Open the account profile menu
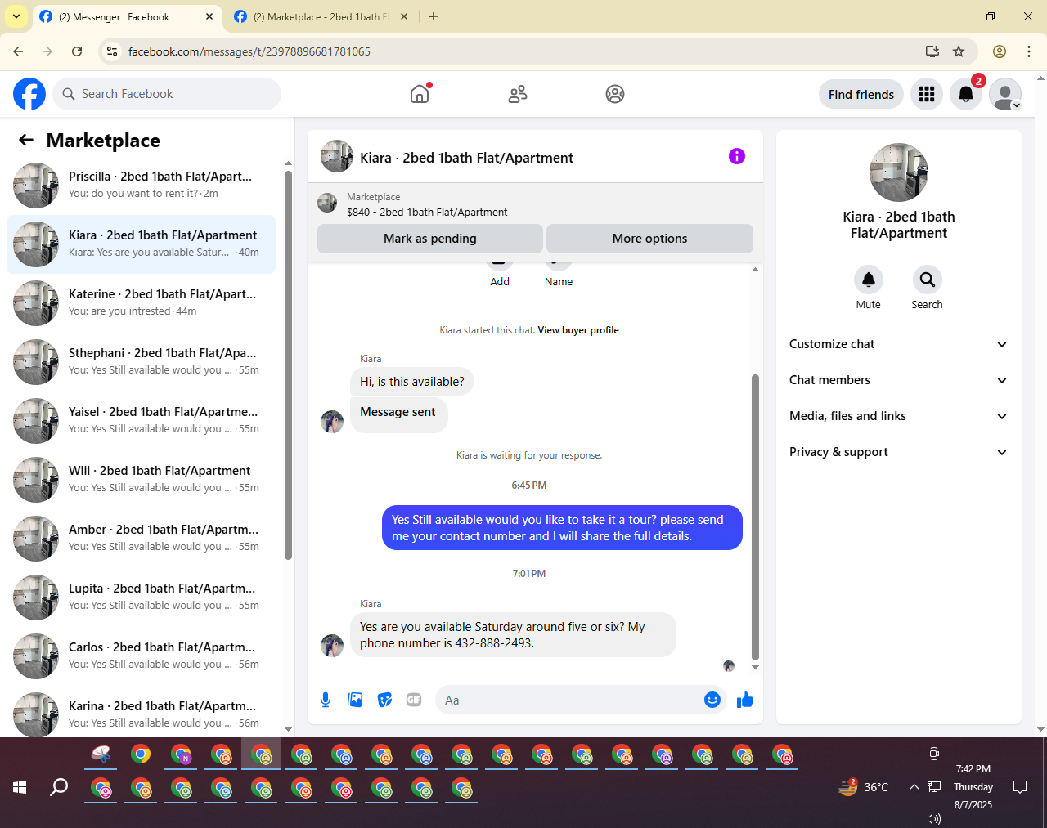Image resolution: width=1047 pixels, height=828 pixels. click(1005, 94)
